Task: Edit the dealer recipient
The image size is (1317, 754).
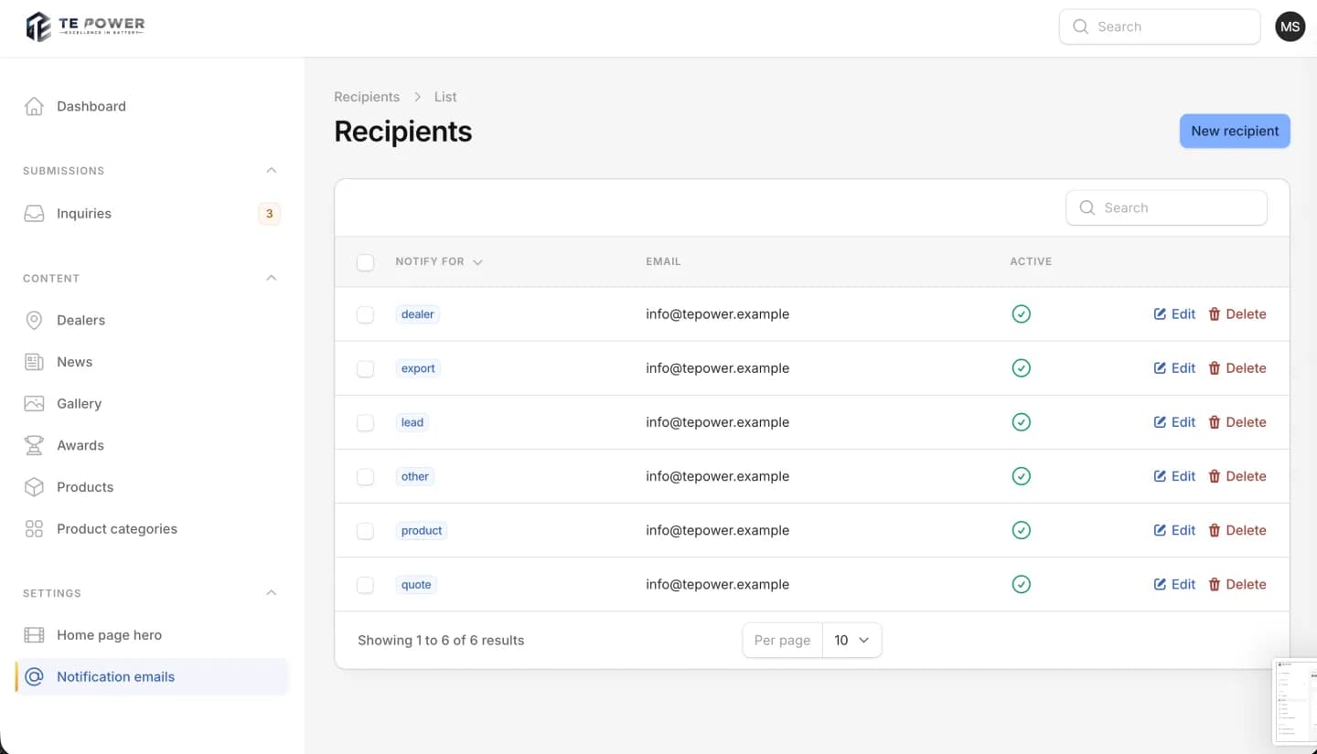Action: click(1174, 314)
